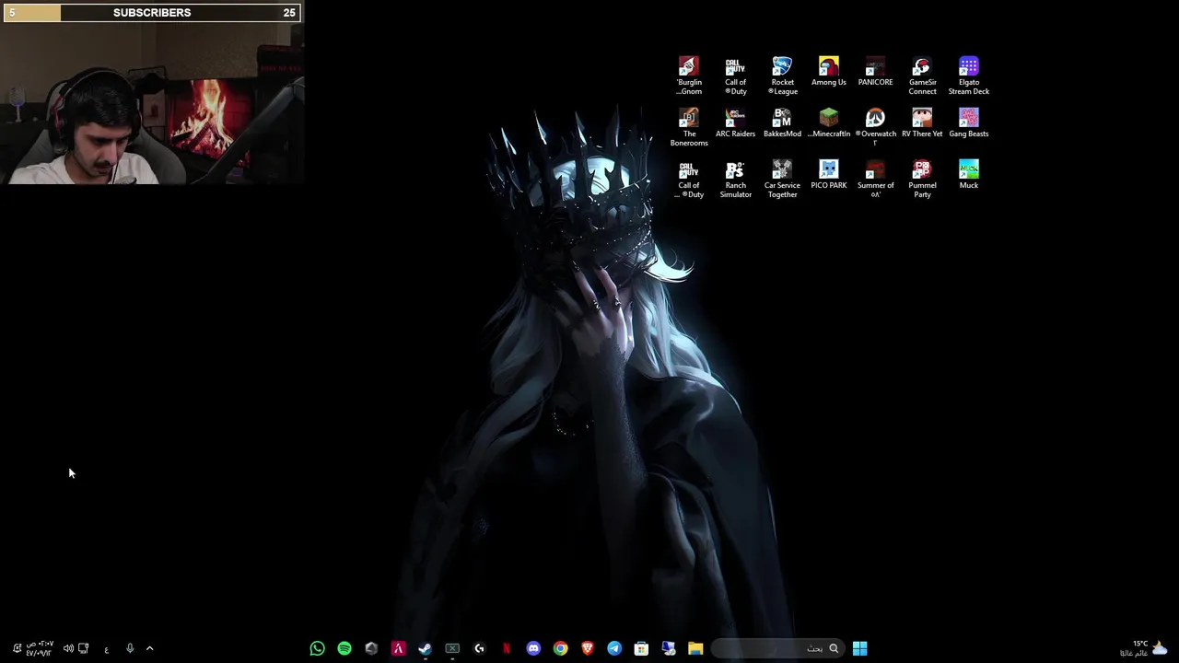Open the Minecraft grass block shortcut
This screenshot has width=1179, height=663.
click(829, 123)
